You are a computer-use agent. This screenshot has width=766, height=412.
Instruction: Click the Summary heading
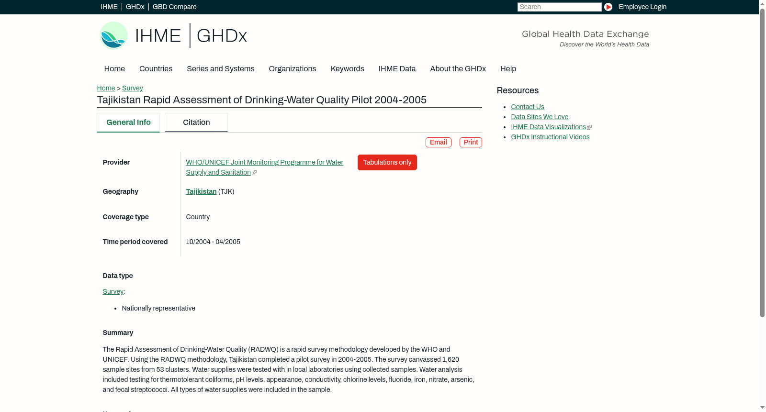(118, 333)
